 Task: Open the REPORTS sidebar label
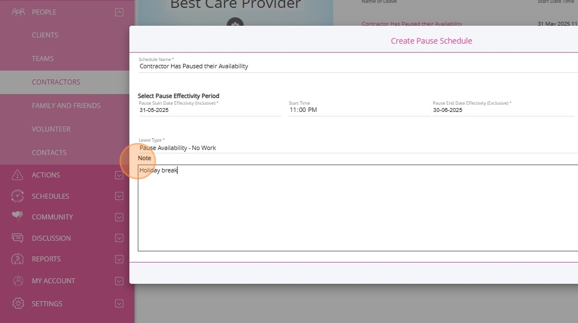click(46, 259)
